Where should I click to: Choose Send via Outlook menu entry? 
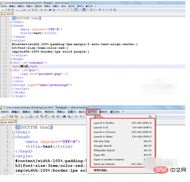(122, 164)
